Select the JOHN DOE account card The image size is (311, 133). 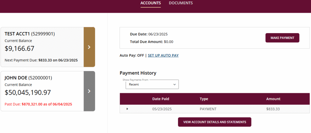point(42,91)
